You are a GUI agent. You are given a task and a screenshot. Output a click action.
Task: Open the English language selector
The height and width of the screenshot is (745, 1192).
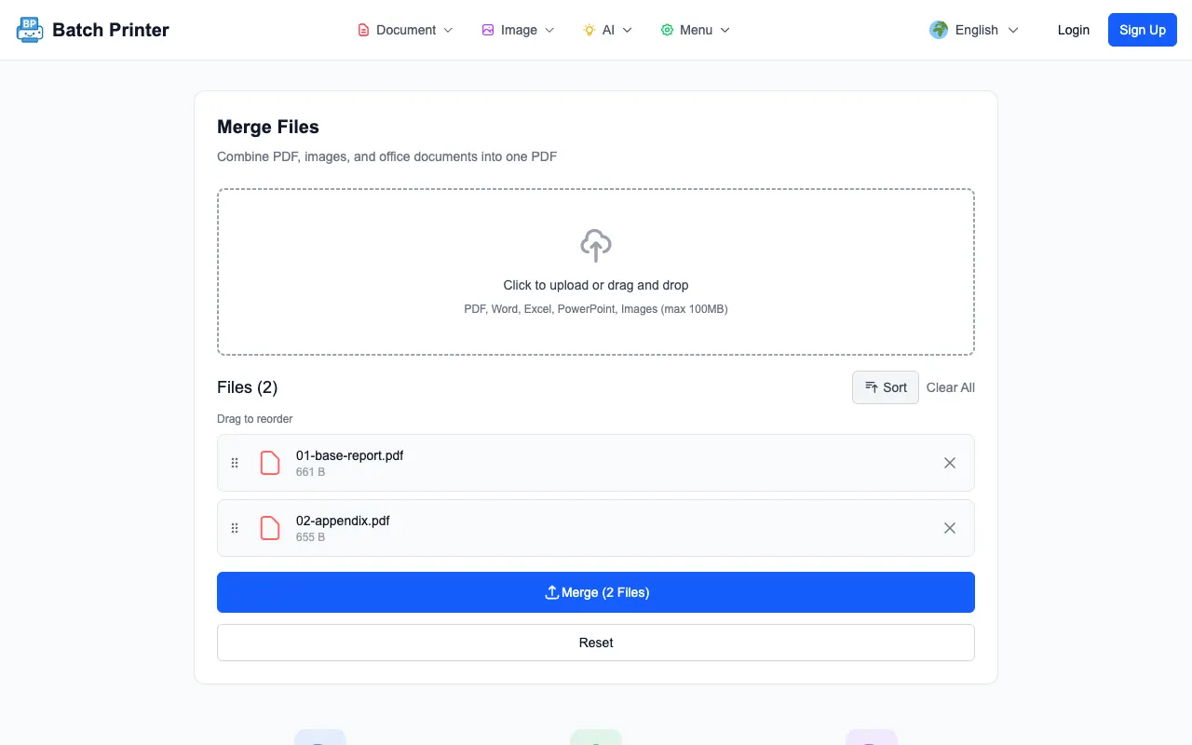(974, 30)
